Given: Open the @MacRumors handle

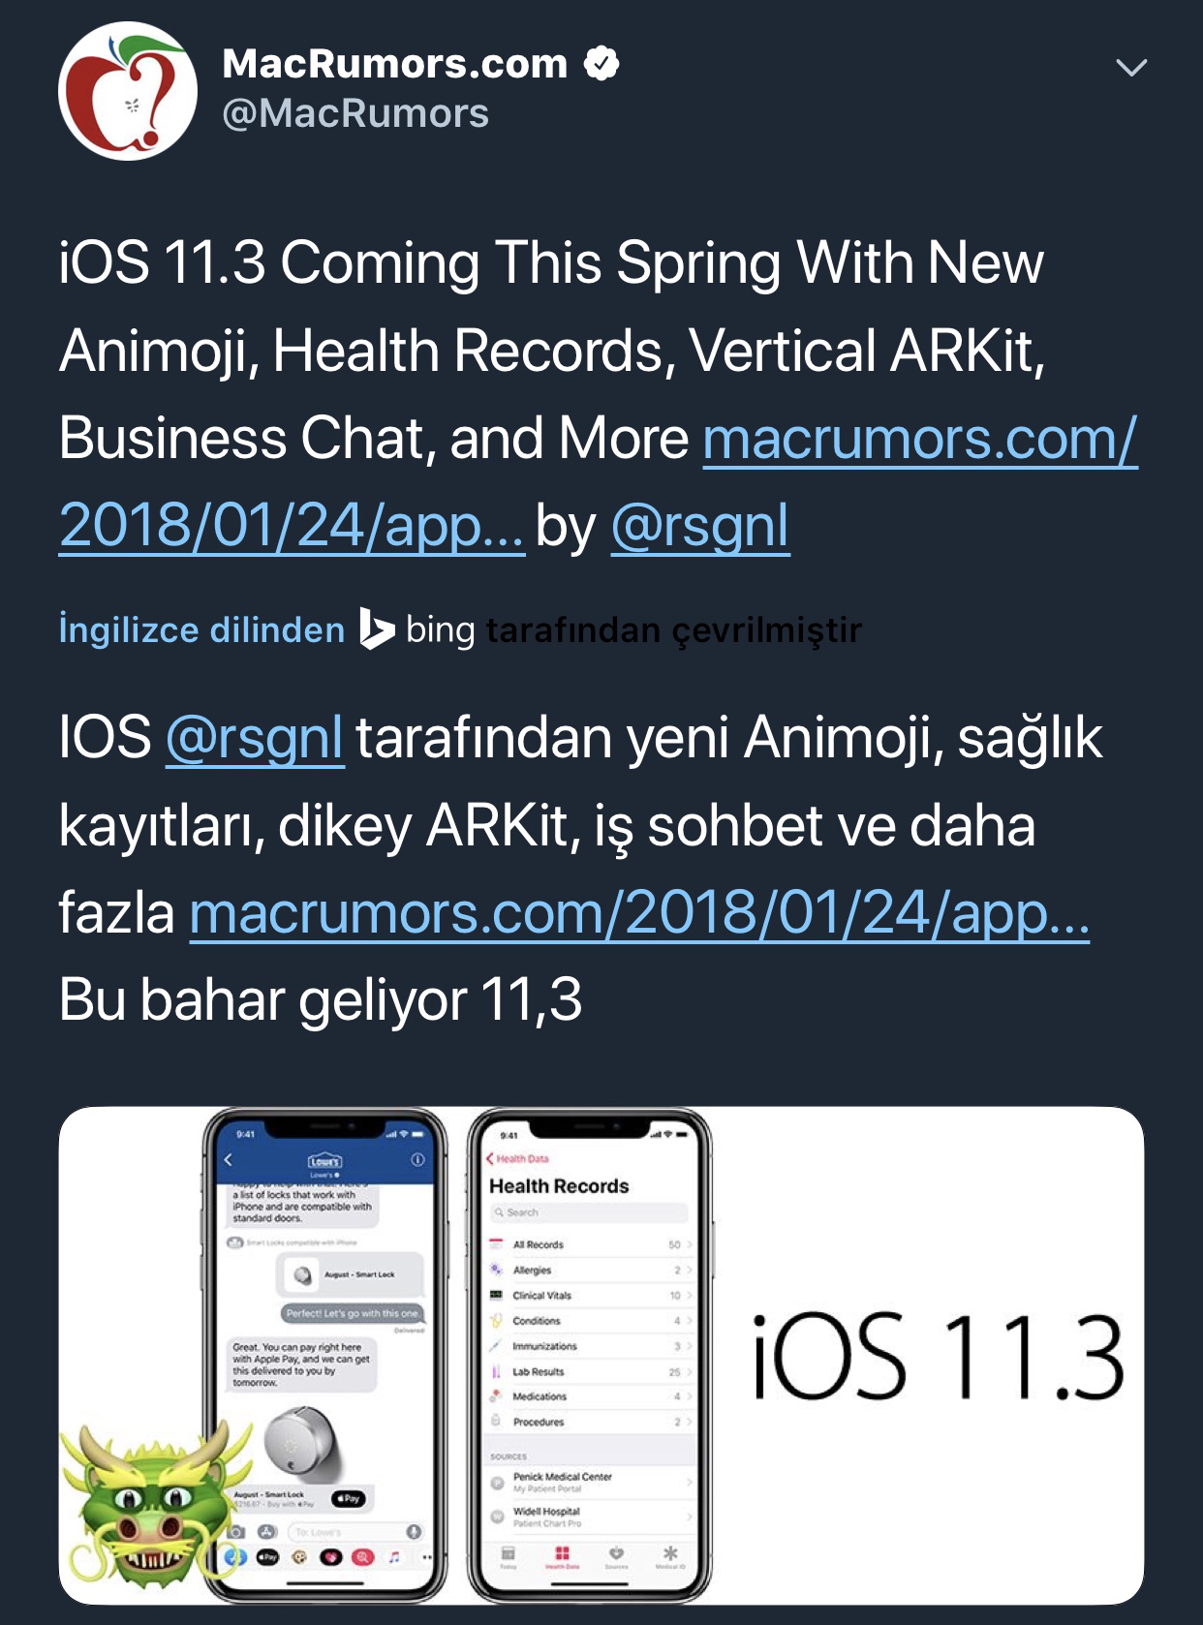Looking at the screenshot, I should click(355, 114).
